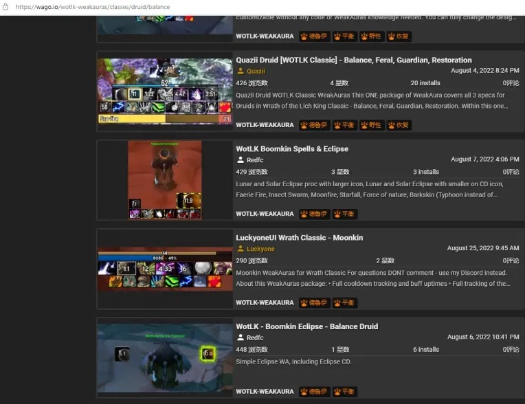
Task: Click the Quazii author name link
Action: pos(256,71)
